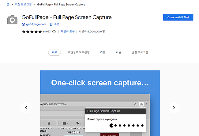199x136 pixels.
Task: Click the Full Page Screen Capture popup header
Action: pyautogui.click(x=115, y=111)
